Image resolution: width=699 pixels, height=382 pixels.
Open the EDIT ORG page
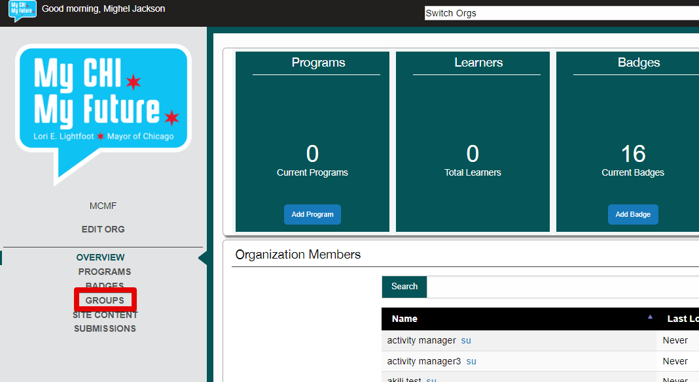coord(103,229)
